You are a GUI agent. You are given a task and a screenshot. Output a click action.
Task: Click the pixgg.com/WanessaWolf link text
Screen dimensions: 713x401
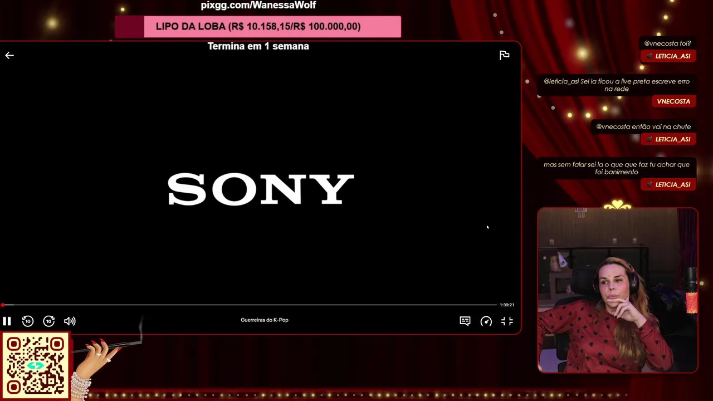click(258, 6)
